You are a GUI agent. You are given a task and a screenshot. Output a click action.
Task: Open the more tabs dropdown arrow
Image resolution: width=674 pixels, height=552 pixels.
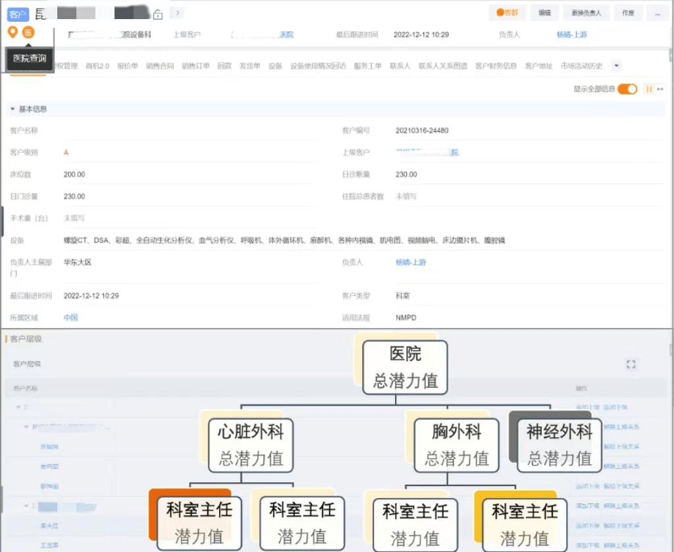616,66
